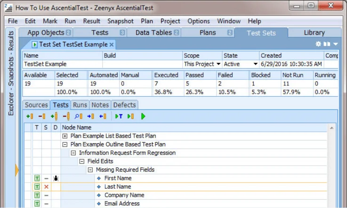
Task: Click the magnifier find-item toolbar icon
Action: tap(79, 116)
